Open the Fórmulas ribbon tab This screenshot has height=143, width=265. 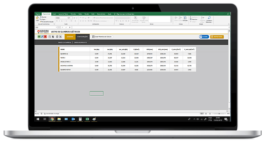[73, 14]
